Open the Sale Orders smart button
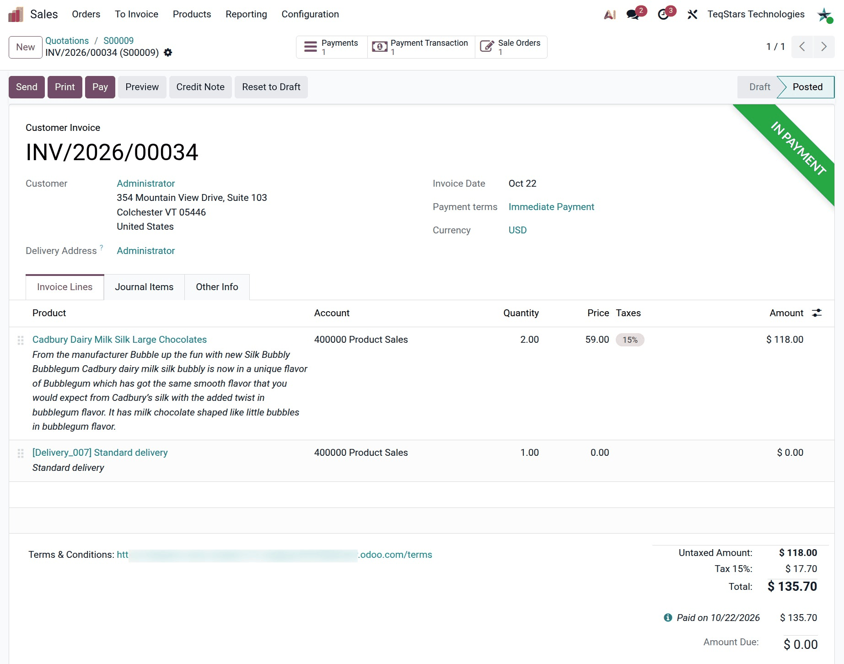This screenshot has width=844, height=664. 511,47
